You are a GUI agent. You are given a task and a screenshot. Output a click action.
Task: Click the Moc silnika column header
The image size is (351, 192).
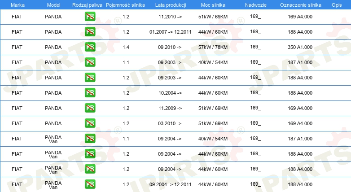[x=213, y=5]
